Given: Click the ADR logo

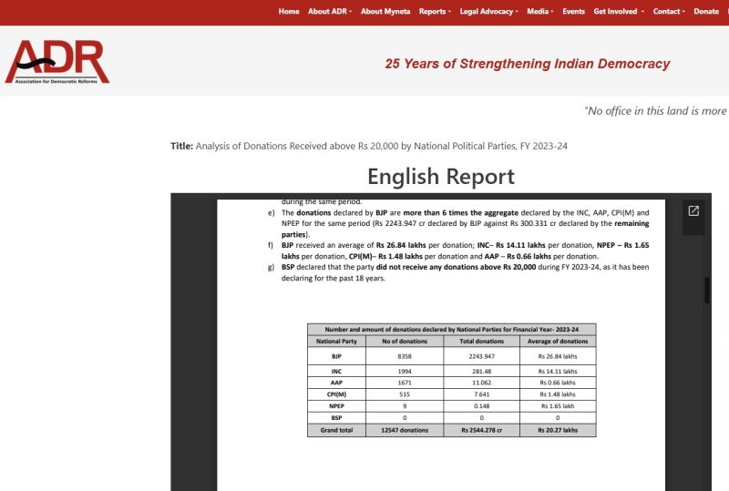Looking at the screenshot, I should (57, 62).
